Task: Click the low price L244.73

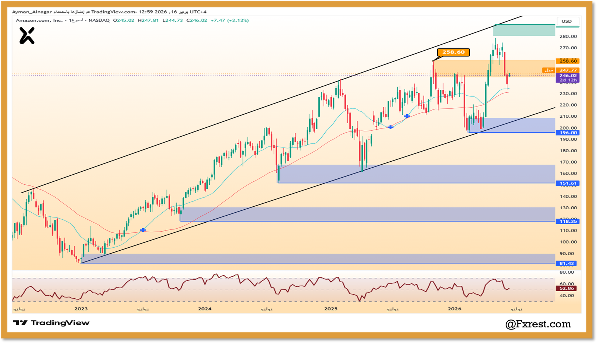Action: pos(172,20)
